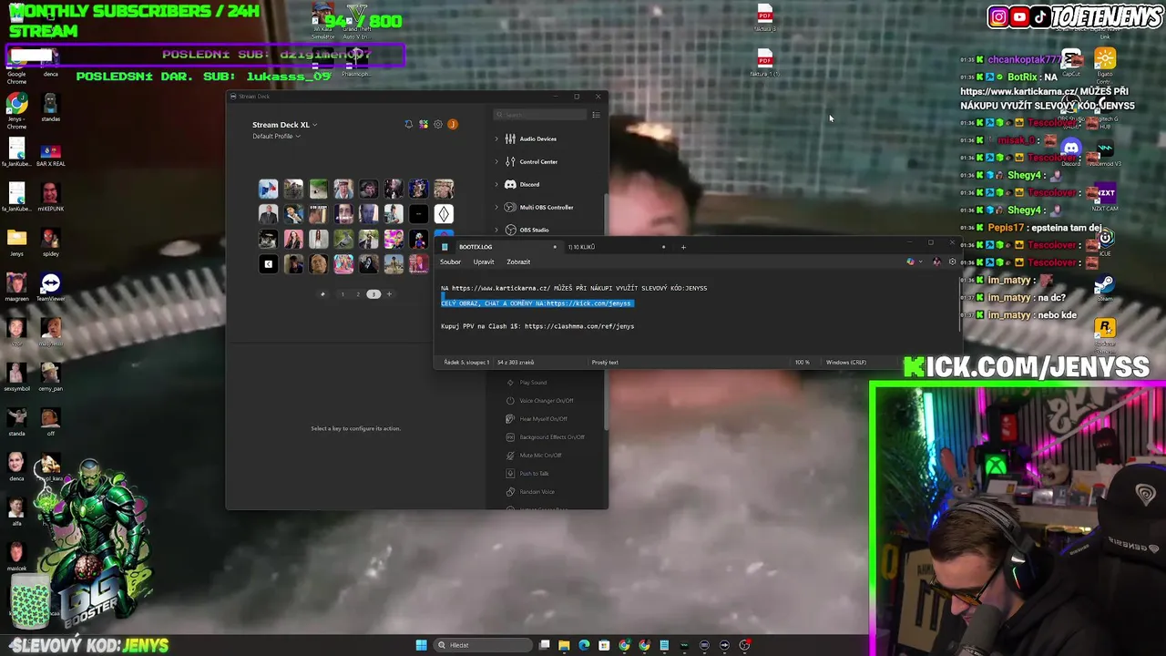
Task: Open the Soubor menu in Notepad
Action: coord(451,262)
